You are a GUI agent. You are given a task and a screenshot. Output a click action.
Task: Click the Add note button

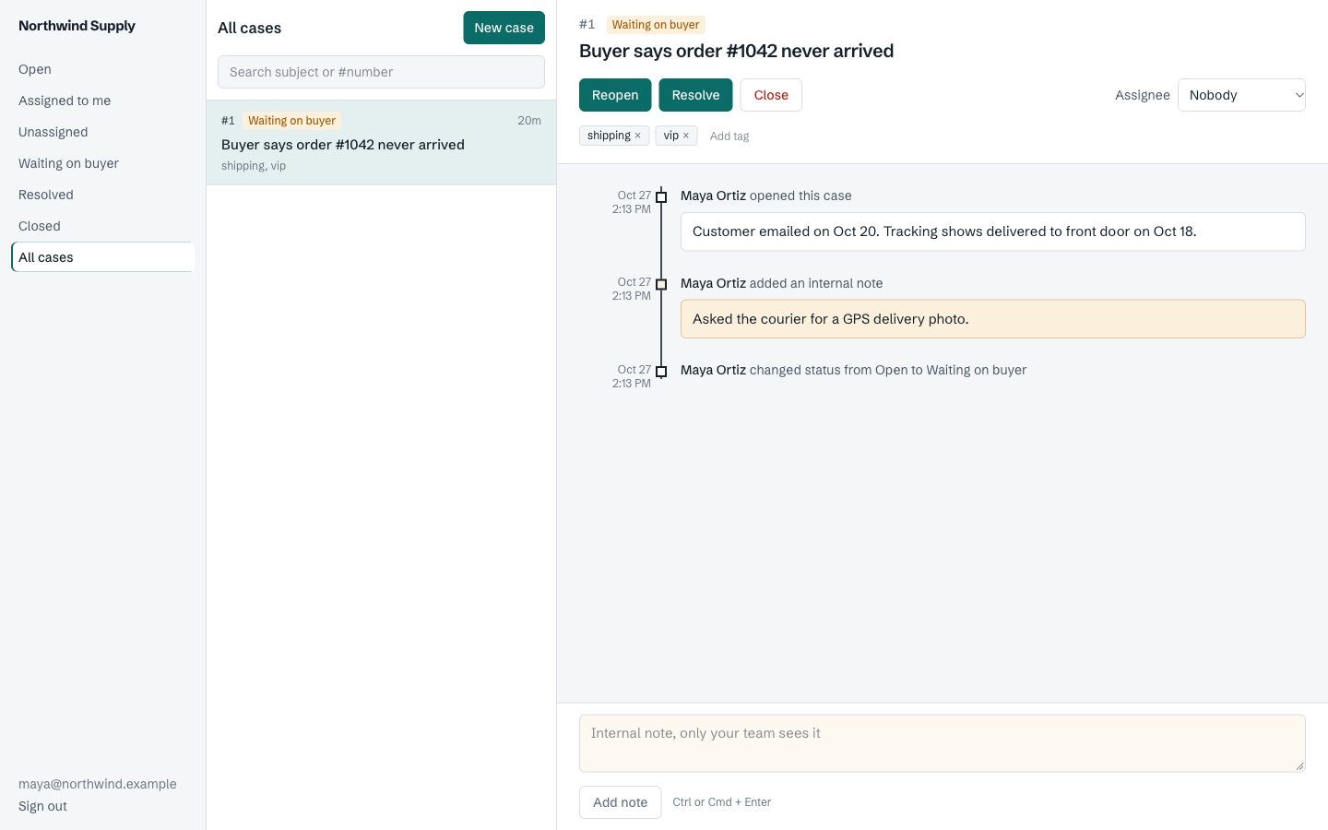(620, 802)
